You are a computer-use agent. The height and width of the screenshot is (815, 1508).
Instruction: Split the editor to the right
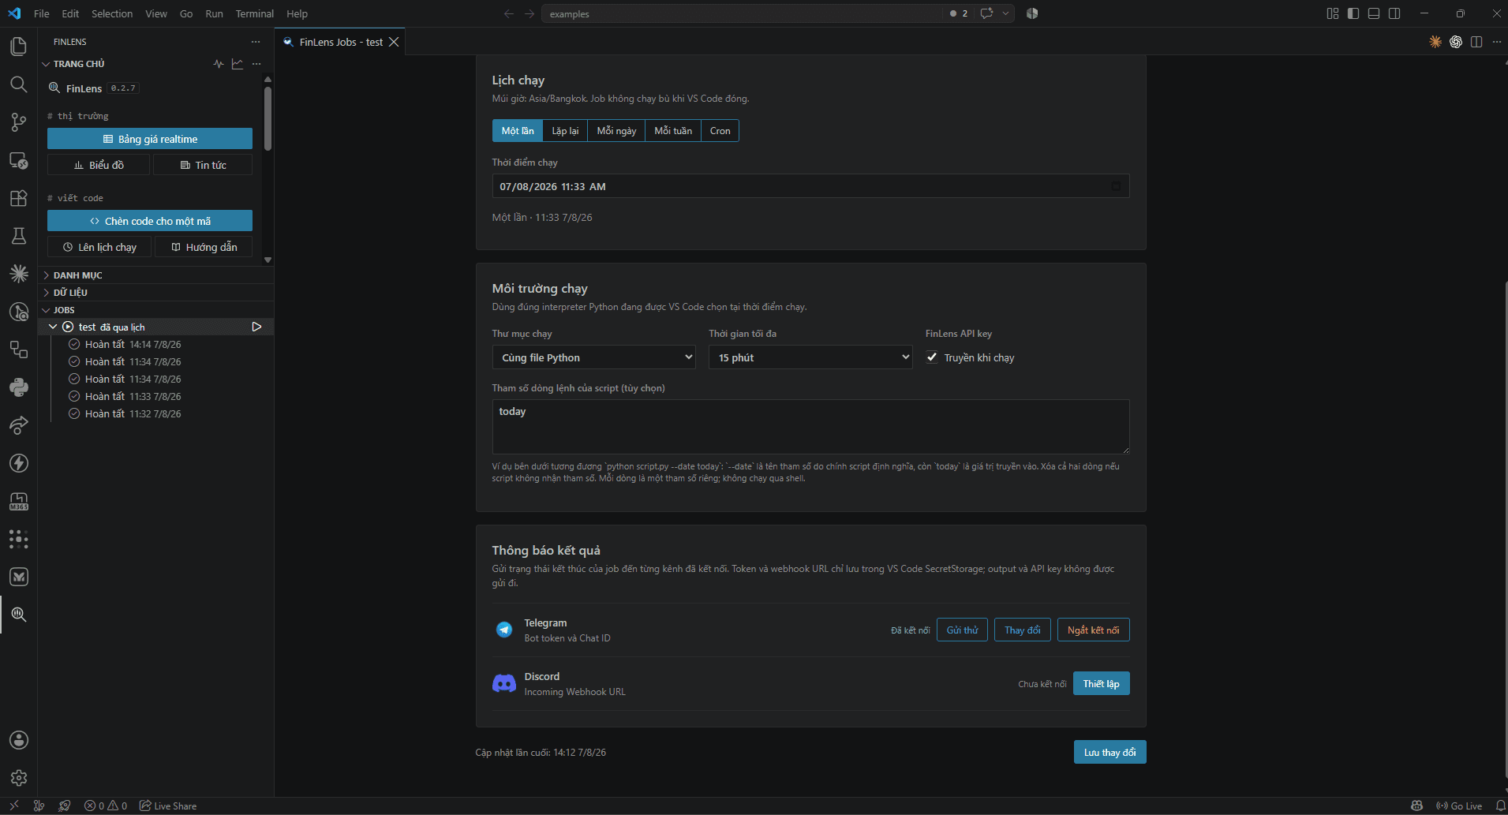[x=1476, y=42]
